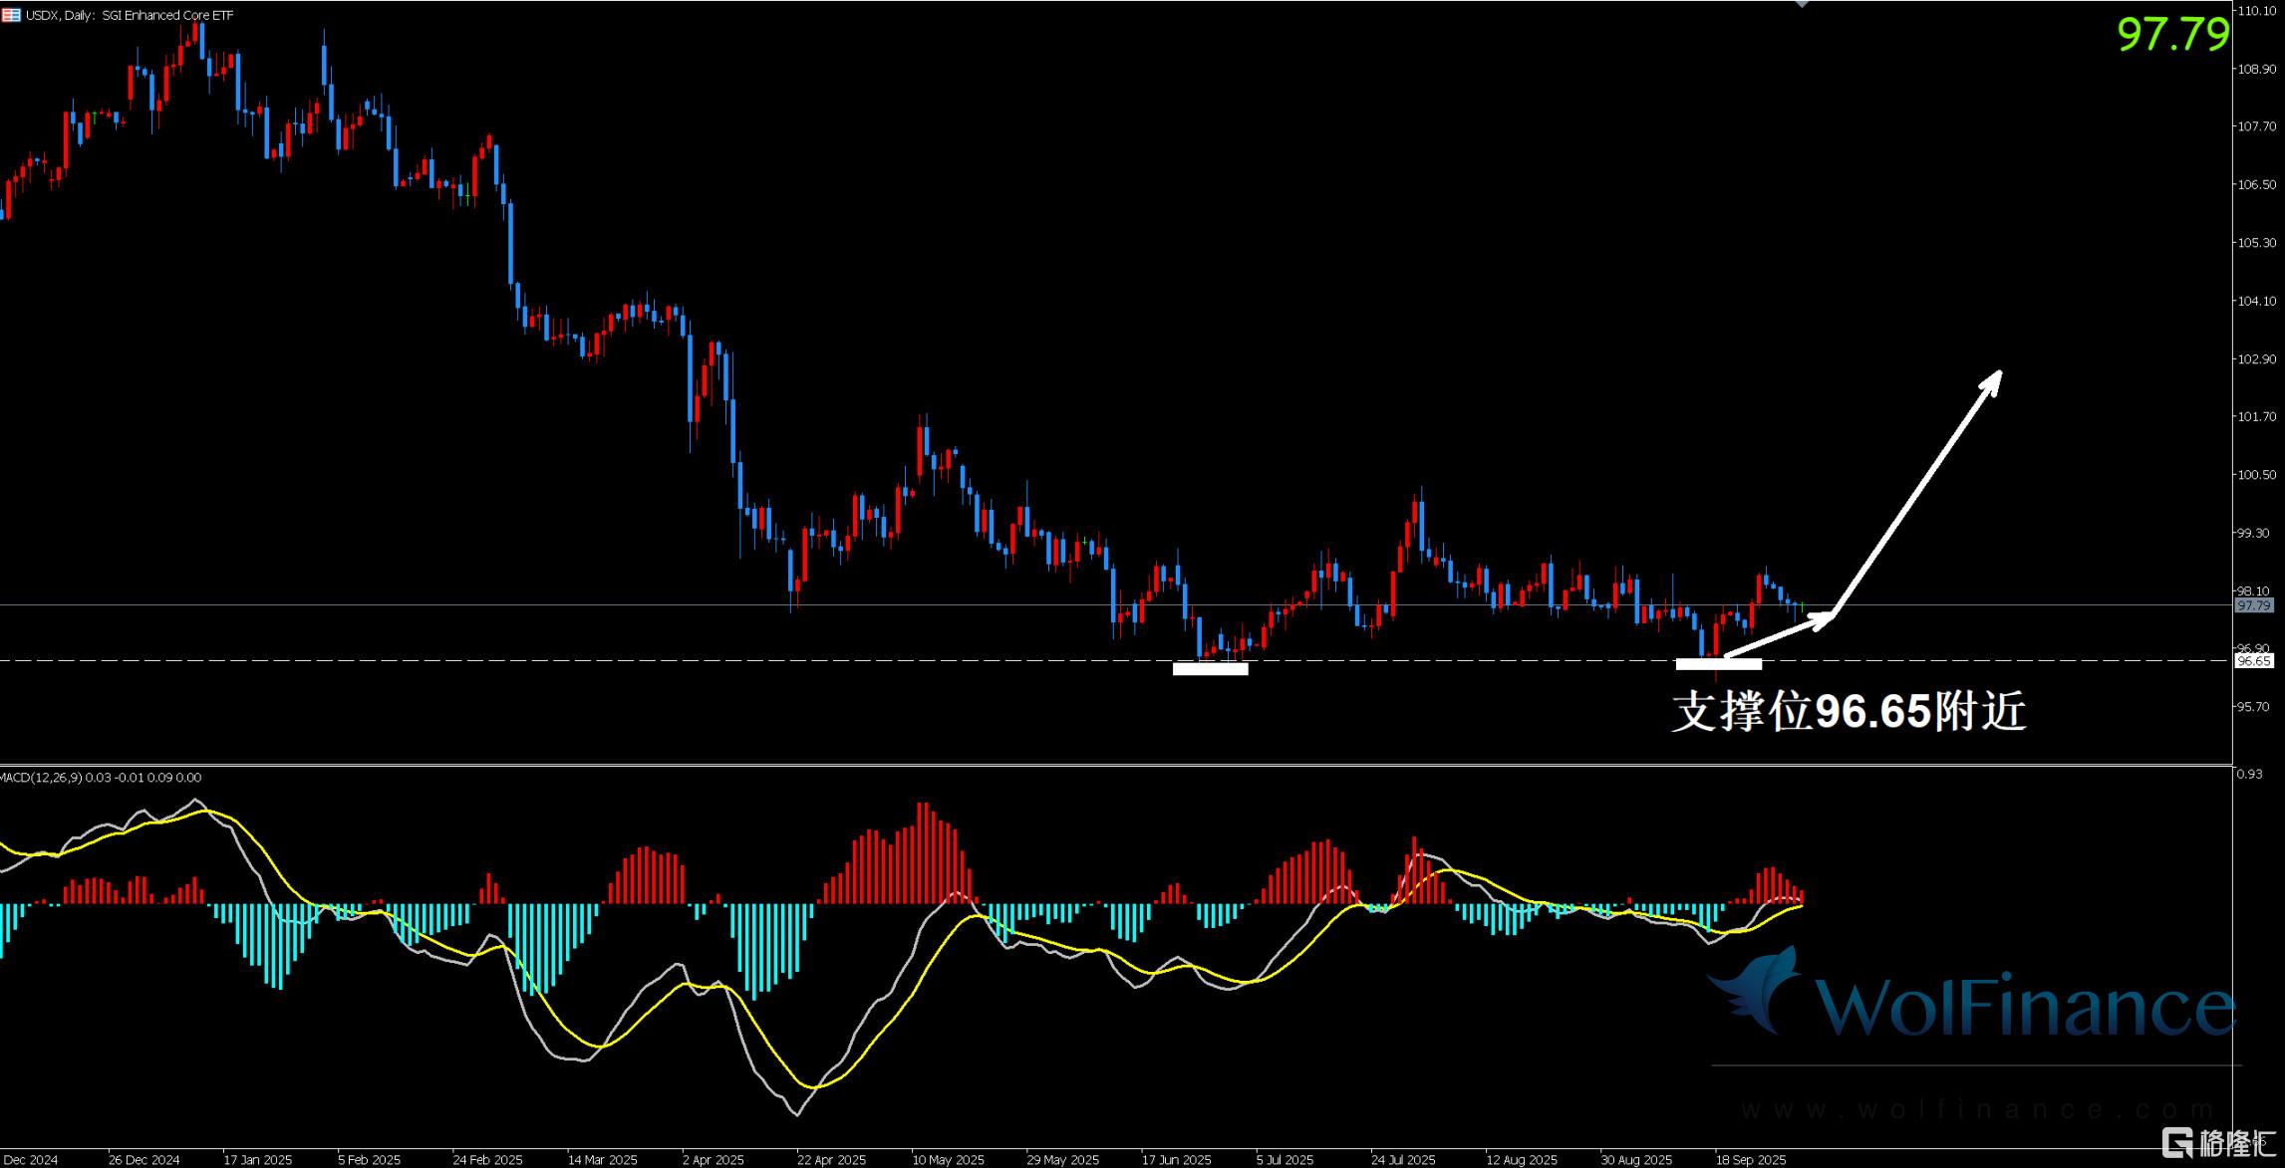Viewport: 2285px width, 1168px height.
Task: Click the 支撑位96.65附近 annotation text
Action: [x=1849, y=712]
